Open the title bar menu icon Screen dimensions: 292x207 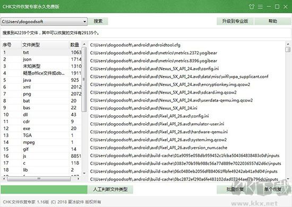pos(260,7)
